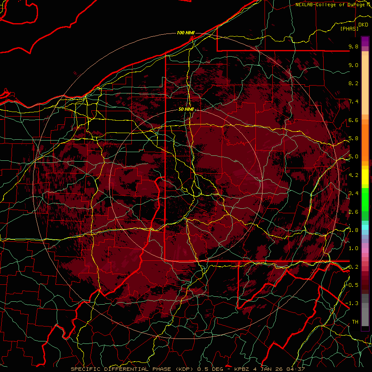
Task: Click the 04:37 timestamp in the caption
Action: (x=296, y=369)
